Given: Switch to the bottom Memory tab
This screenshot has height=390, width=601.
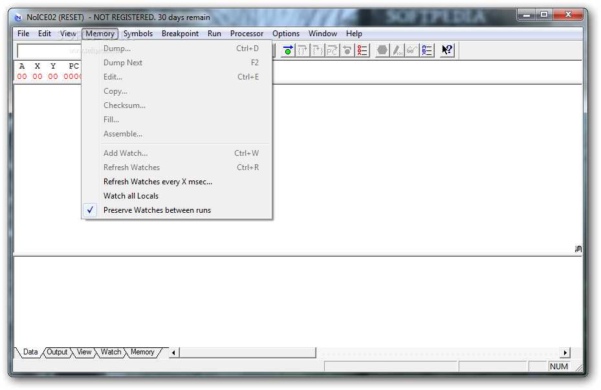Looking at the screenshot, I should pyautogui.click(x=142, y=352).
